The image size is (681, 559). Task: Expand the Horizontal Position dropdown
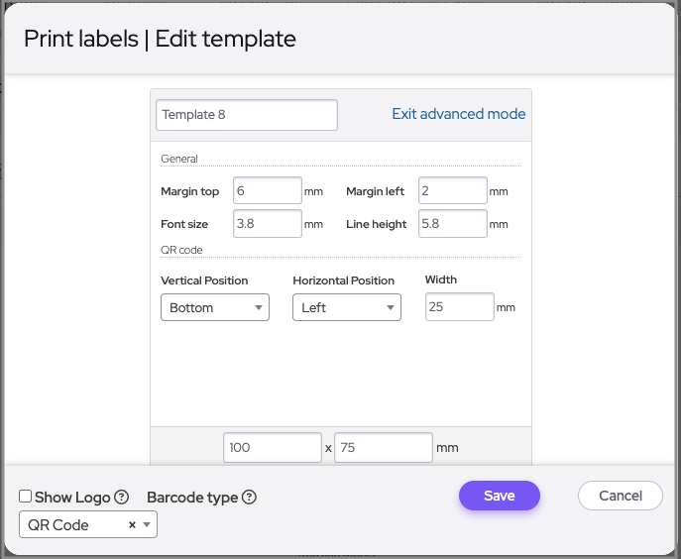point(346,307)
